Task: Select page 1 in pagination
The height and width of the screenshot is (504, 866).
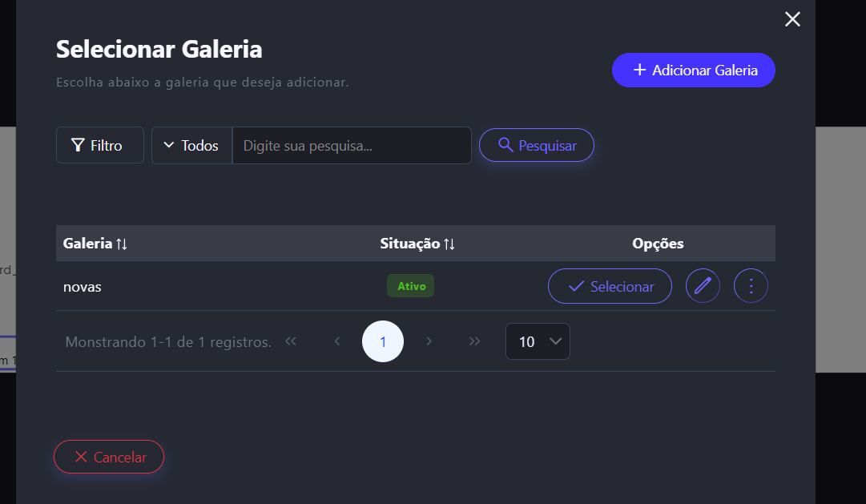Action: (383, 341)
